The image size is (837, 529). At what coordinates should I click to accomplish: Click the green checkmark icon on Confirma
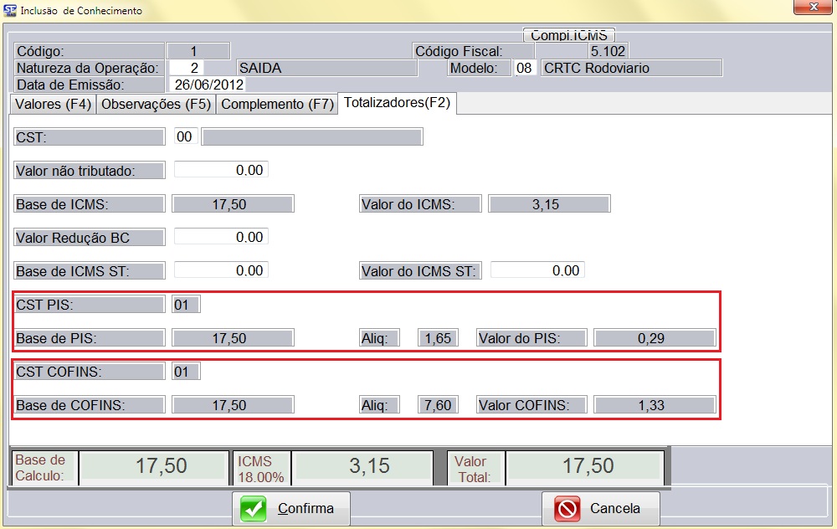pyautogui.click(x=254, y=509)
